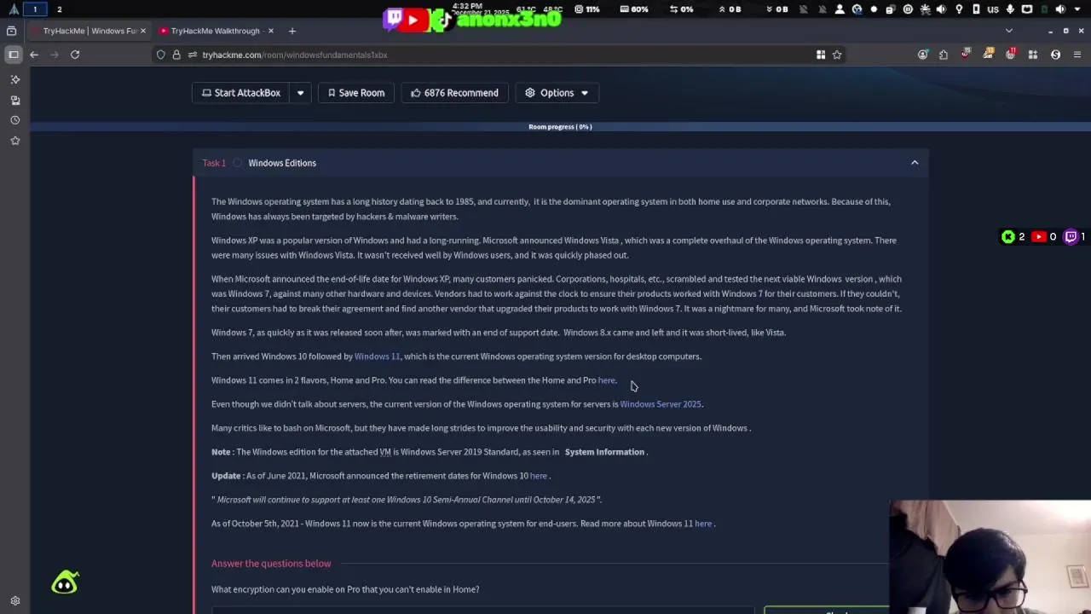
Task: Open the Home and Pro difference link
Action: [x=606, y=380]
